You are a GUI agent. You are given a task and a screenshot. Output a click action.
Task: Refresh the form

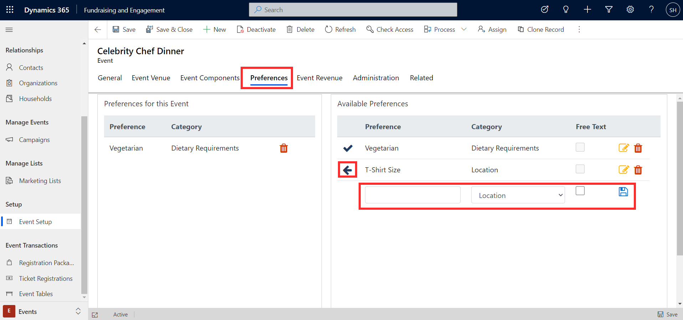click(x=340, y=30)
